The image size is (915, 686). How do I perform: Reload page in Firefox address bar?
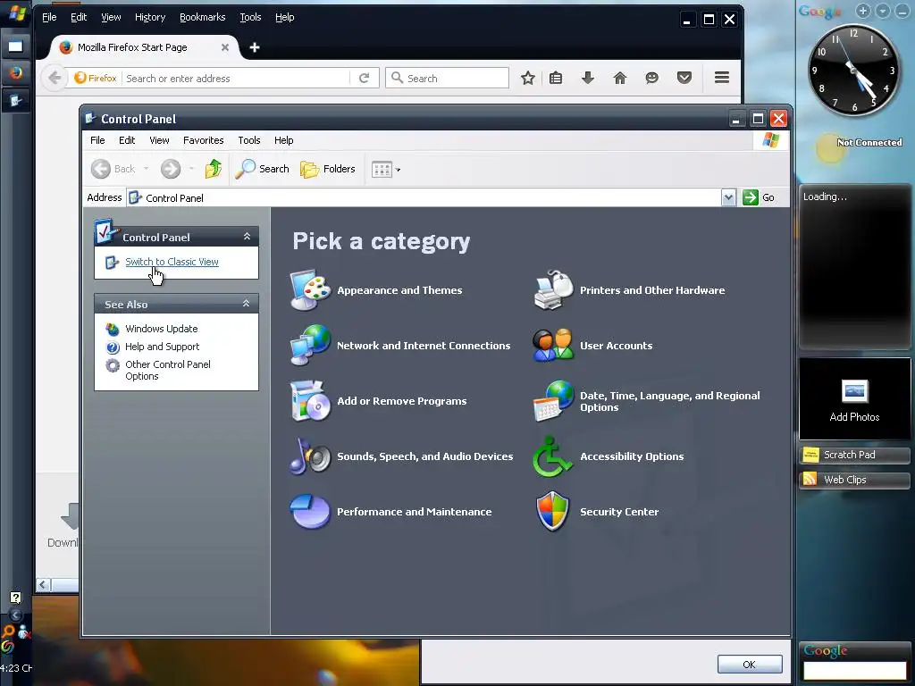tap(365, 79)
